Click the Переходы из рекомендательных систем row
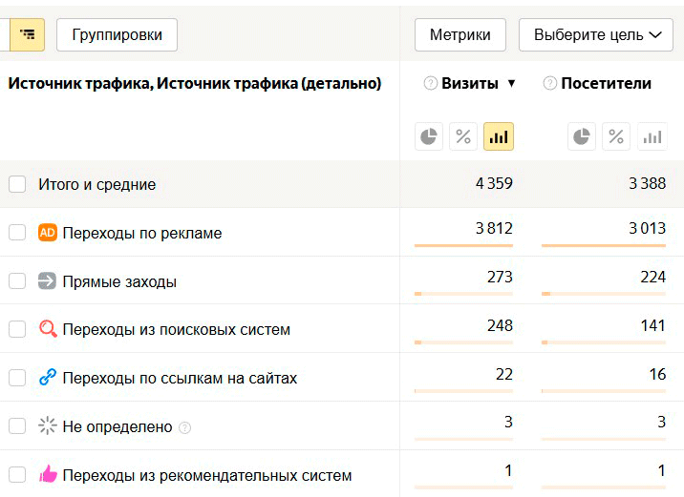The height and width of the screenshot is (497, 684). [x=206, y=475]
